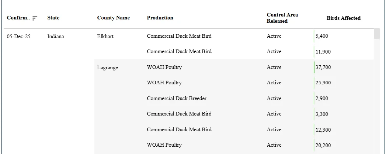
Task: Click the 12,300 birds affected value
Action: click(x=323, y=130)
